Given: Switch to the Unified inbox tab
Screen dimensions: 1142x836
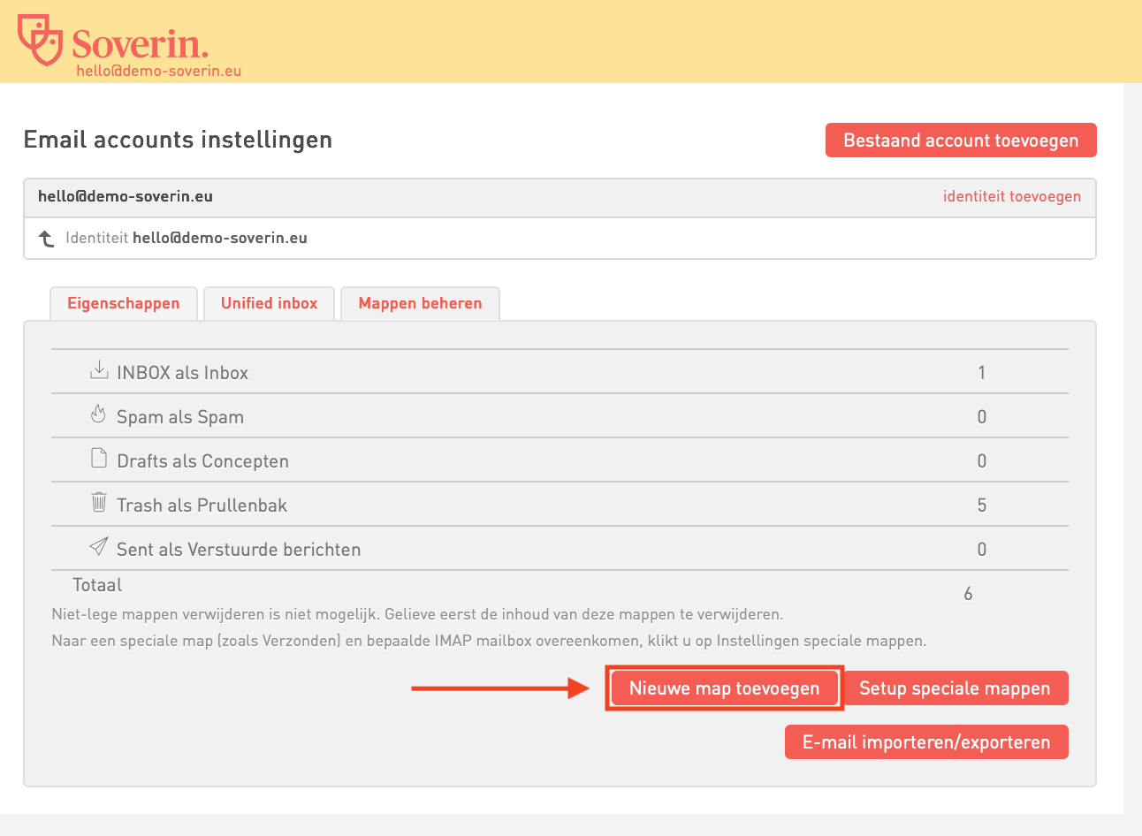Looking at the screenshot, I should click(x=269, y=303).
